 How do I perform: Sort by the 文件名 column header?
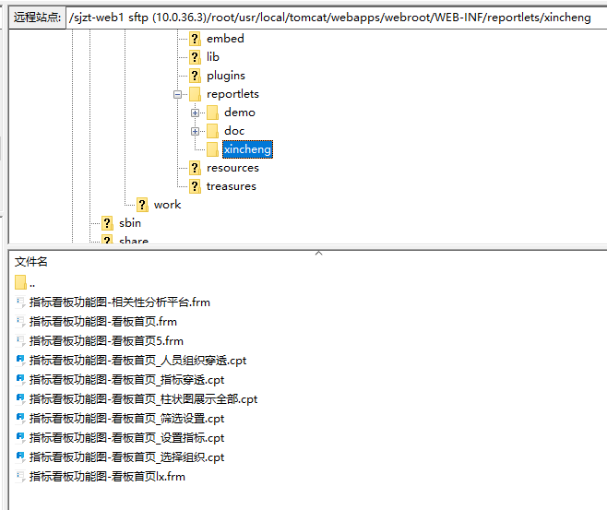point(31,262)
